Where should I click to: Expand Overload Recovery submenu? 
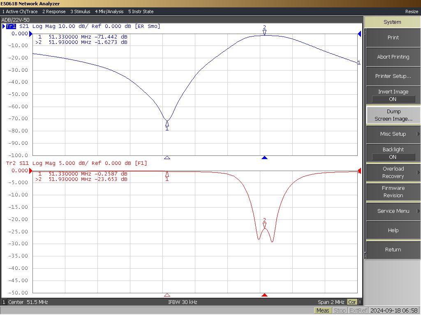point(393,173)
